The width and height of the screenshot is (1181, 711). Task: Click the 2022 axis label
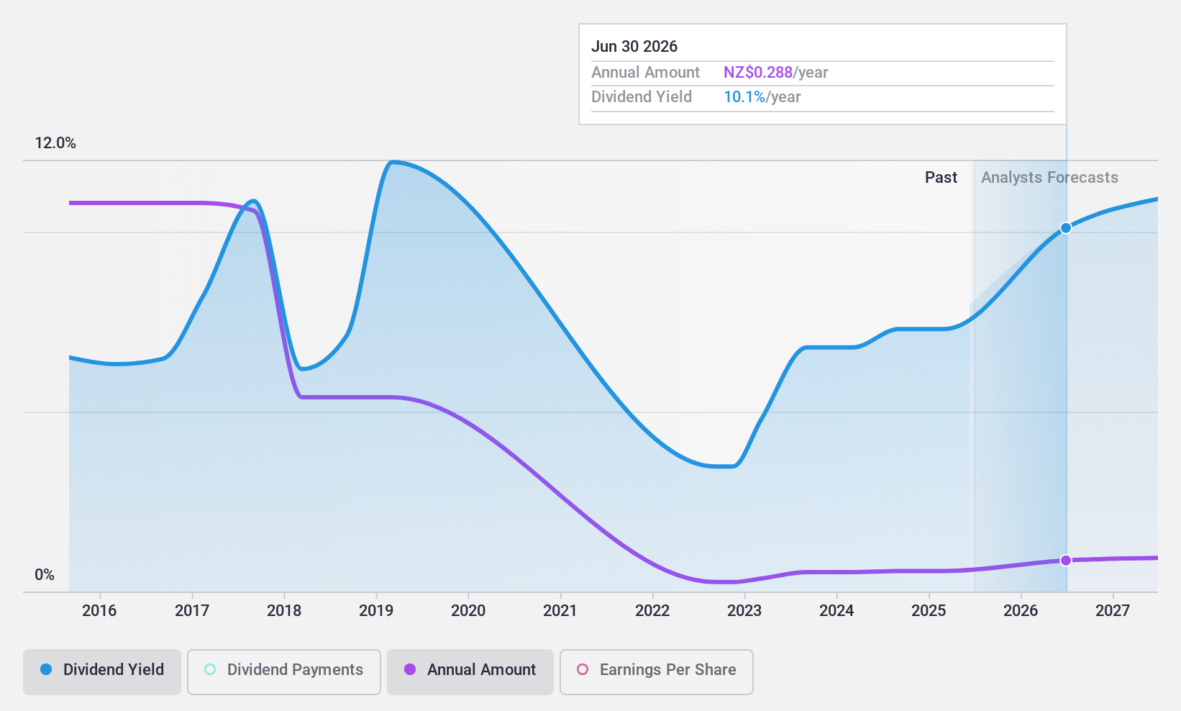click(652, 611)
